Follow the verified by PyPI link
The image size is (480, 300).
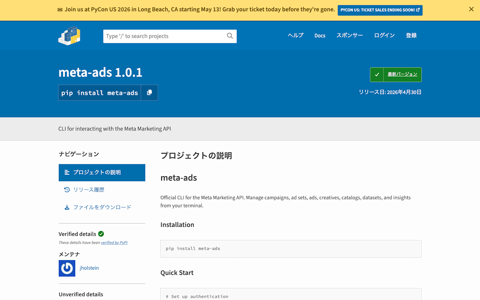click(114, 242)
